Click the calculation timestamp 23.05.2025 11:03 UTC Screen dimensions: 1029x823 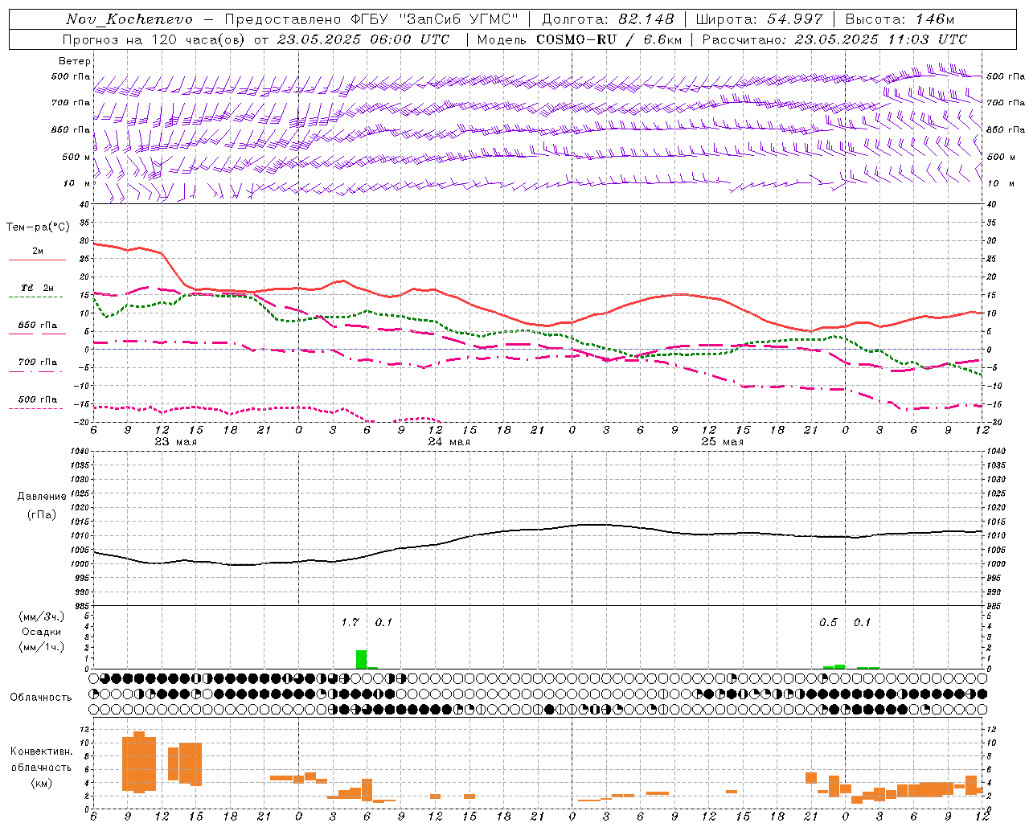[x=880, y=39]
